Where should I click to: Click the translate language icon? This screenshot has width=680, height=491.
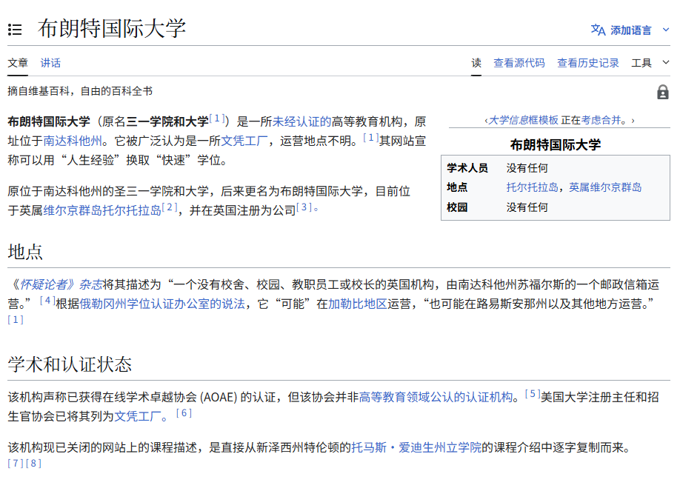click(598, 30)
